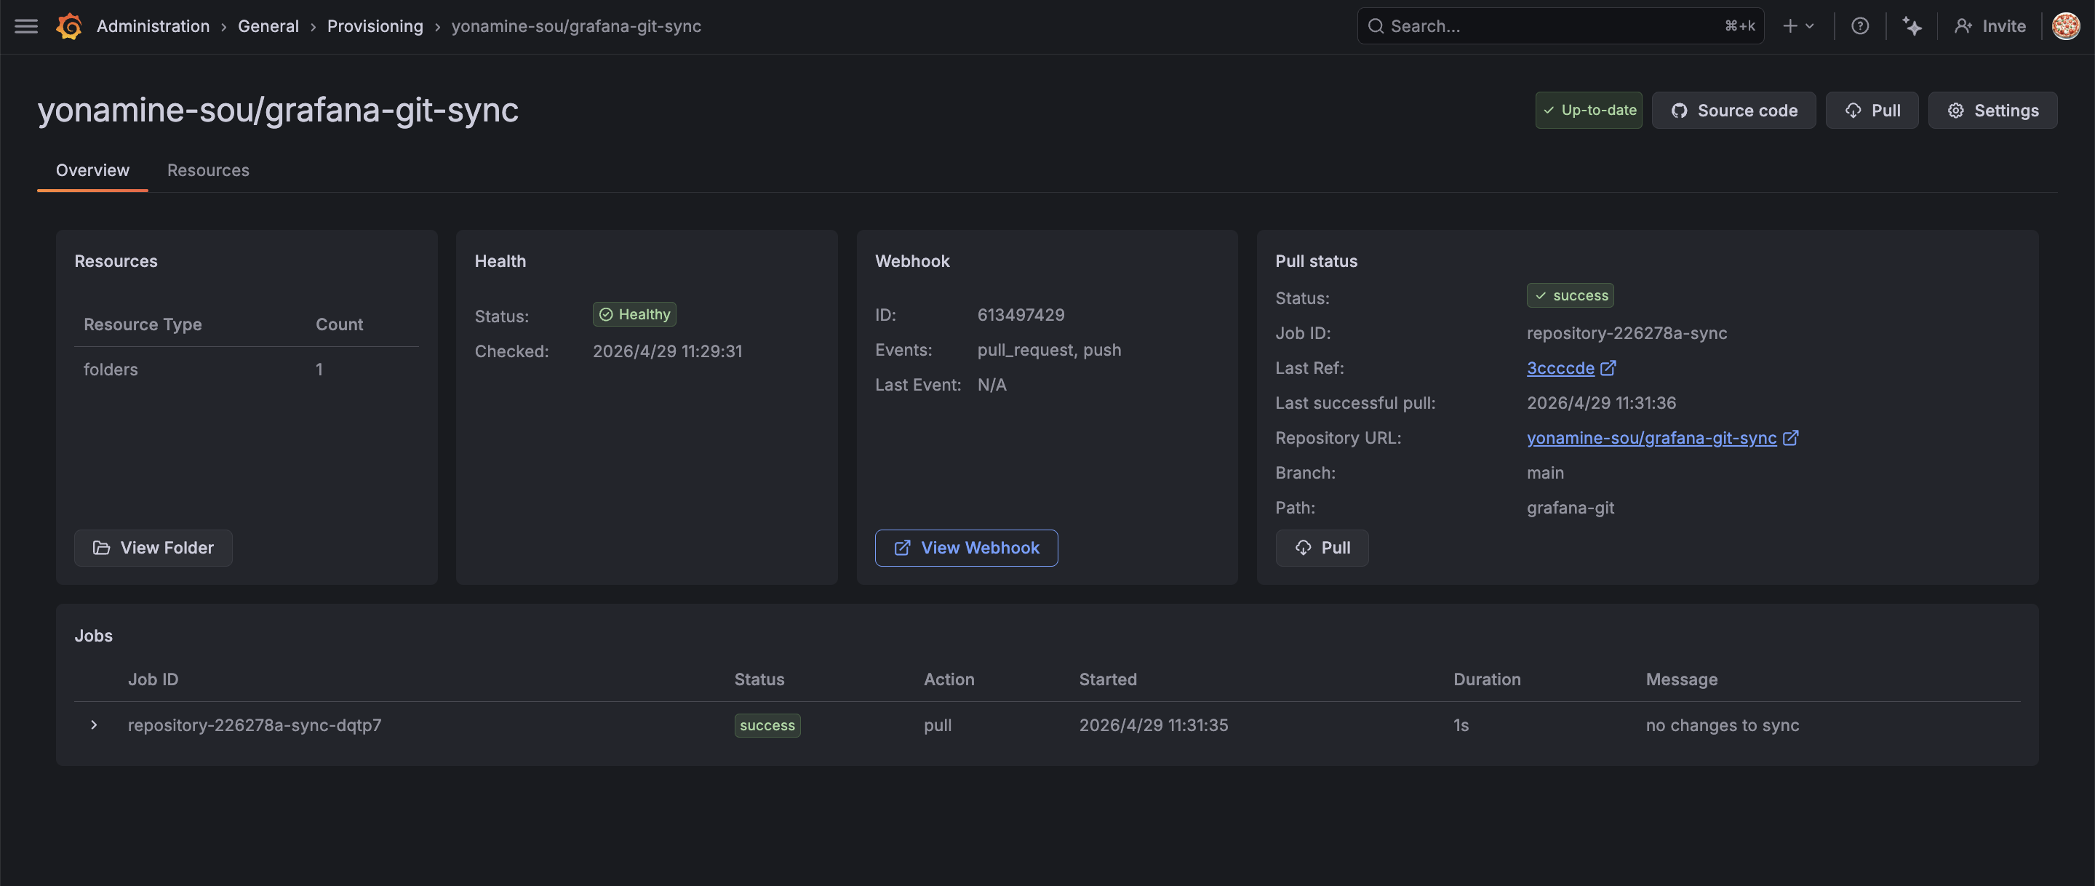Click the Invite user button
The height and width of the screenshot is (886, 2095).
click(x=1990, y=26)
